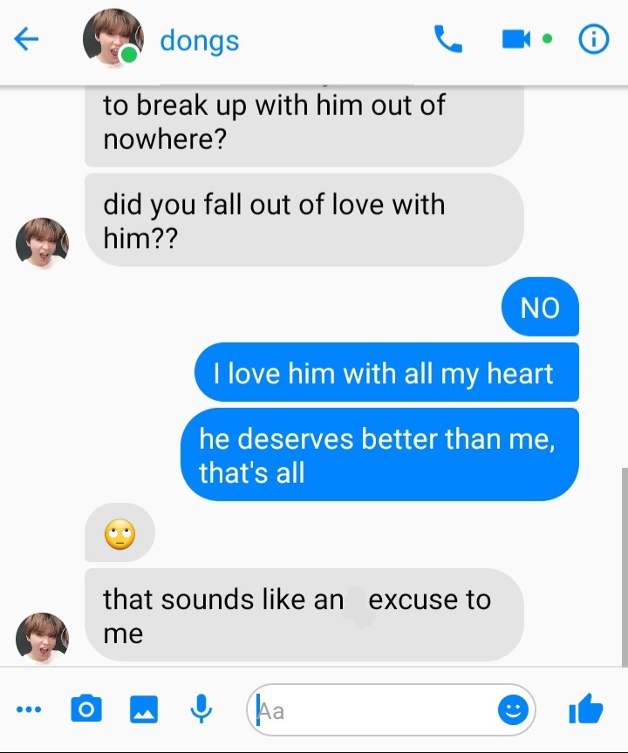The height and width of the screenshot is (753, 628).
Task: Select "he deserves better than me" message bubble
Action: (379, 454)
